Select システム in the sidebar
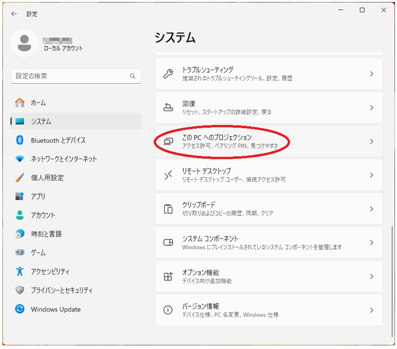Image resolution: width=397 pixels, height=349 pixels. tap(76, 121)
